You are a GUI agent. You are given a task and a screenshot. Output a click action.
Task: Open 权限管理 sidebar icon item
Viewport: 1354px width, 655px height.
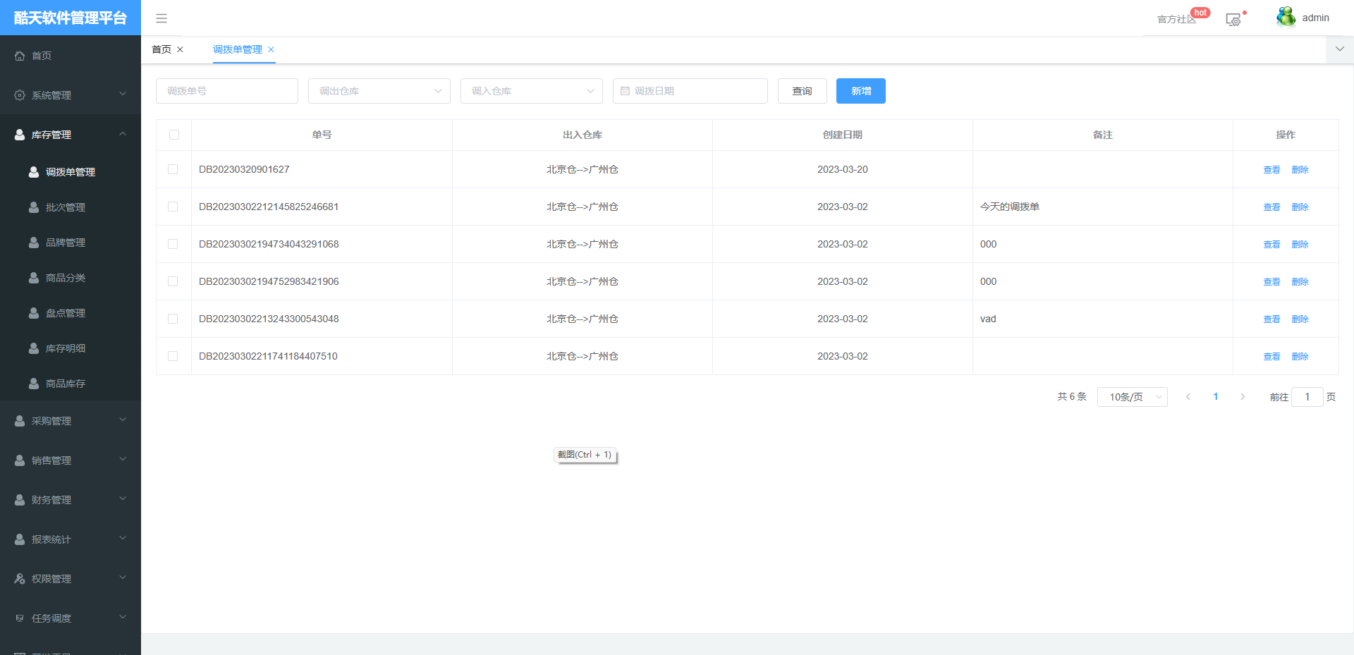pyautogui.click(x=20, y=579)
